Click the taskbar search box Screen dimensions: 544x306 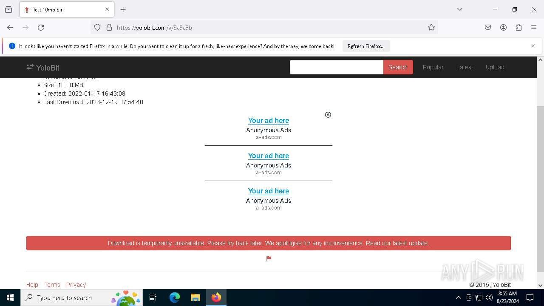82,297
